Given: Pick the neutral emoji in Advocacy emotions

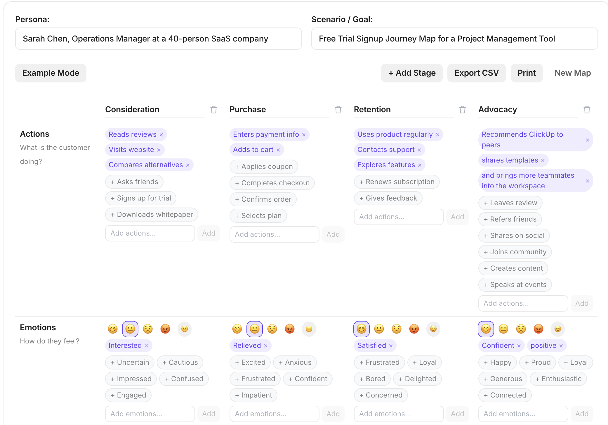Looking at the screenshot, I should (503, 329).
